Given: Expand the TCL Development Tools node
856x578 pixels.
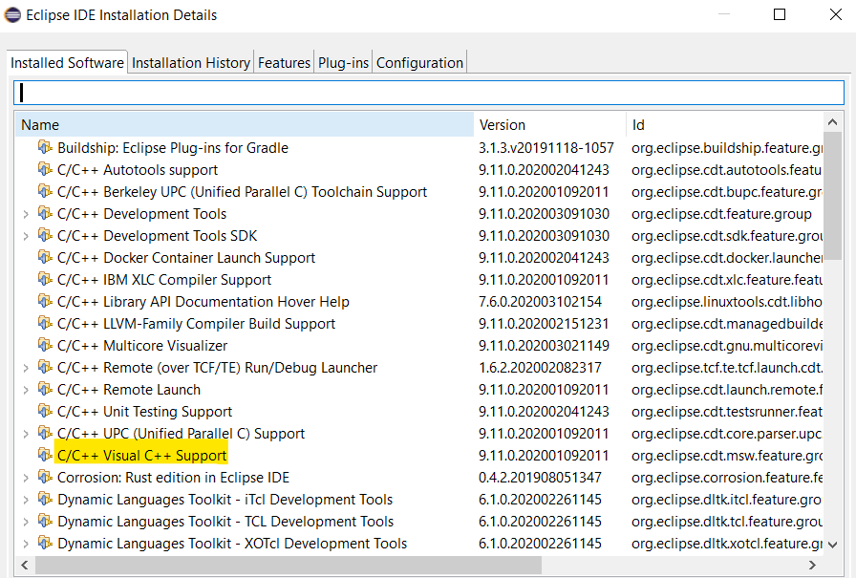Looking at the screenshot, I should (26, 522).
